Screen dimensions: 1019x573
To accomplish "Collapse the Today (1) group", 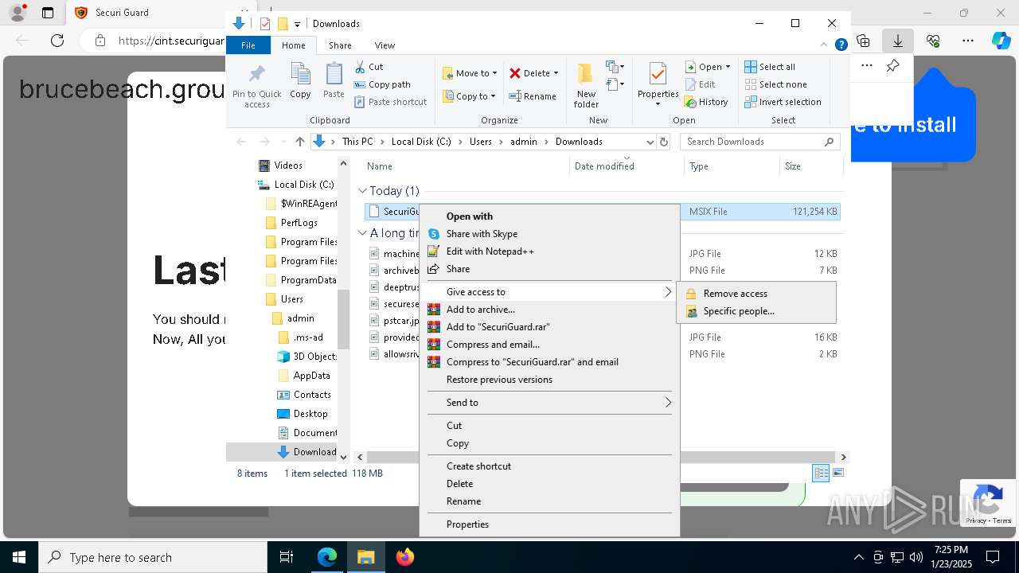I will 362,191.
